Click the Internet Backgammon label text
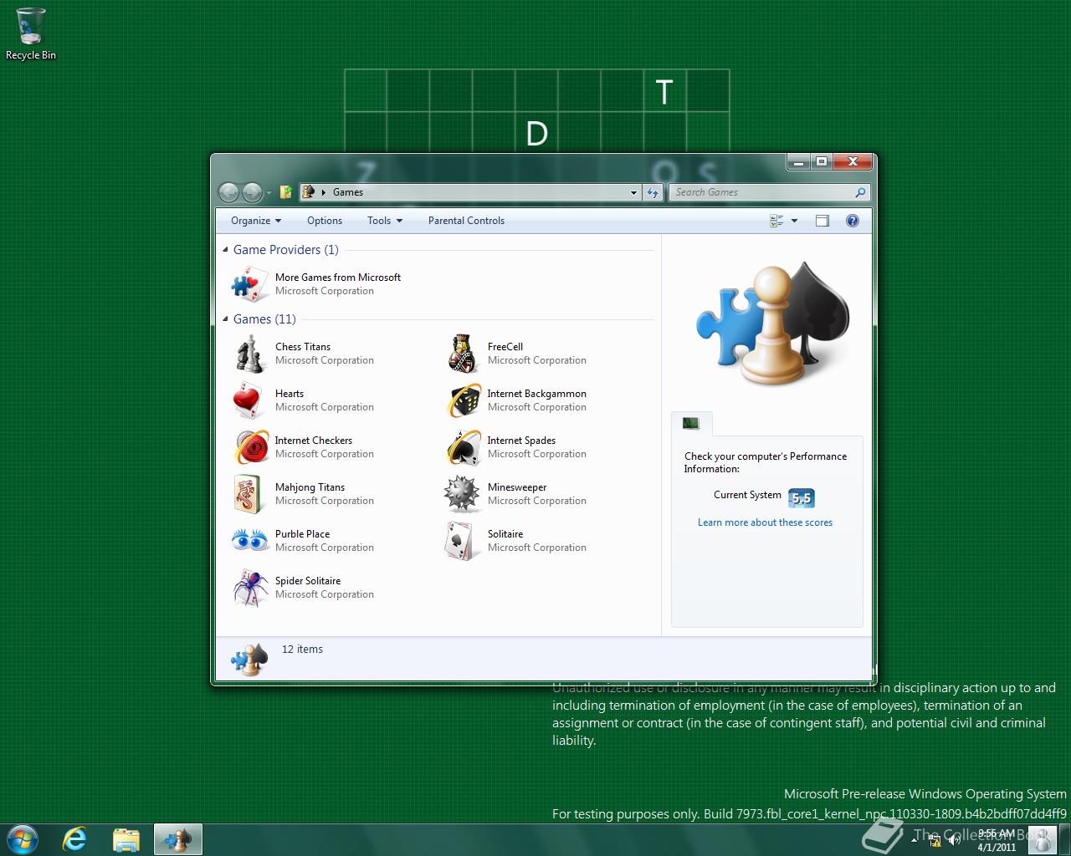 537,394
